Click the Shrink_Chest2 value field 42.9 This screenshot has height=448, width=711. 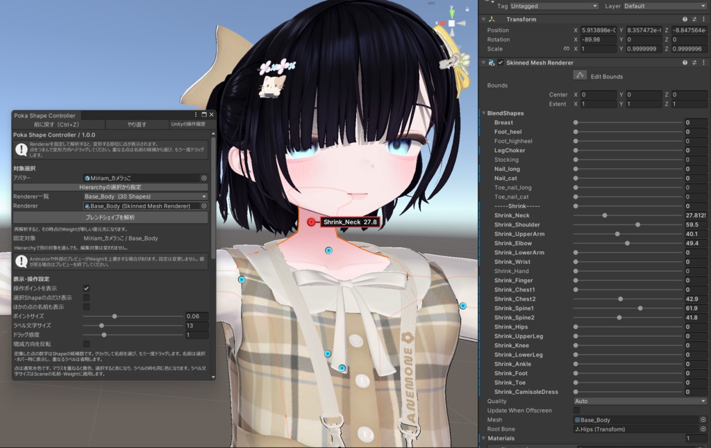[695, 299]
